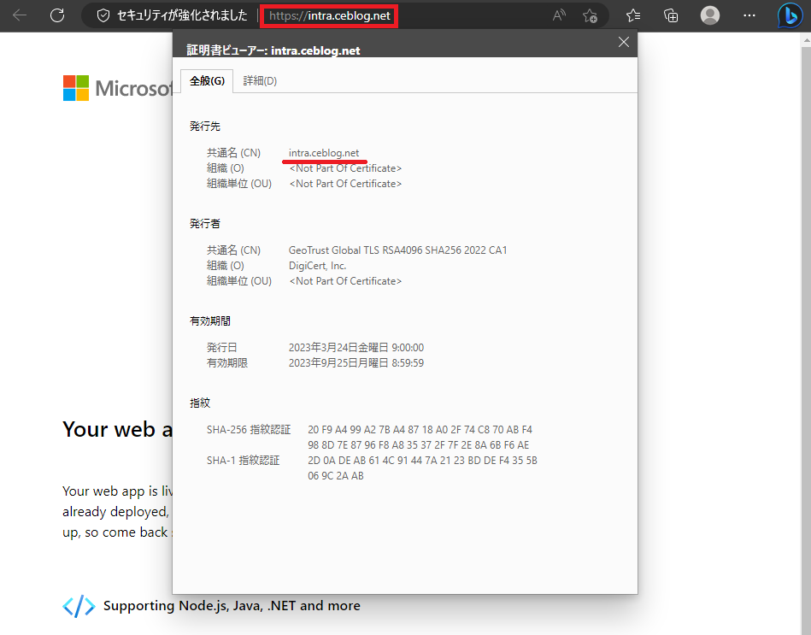The width and height of the screenshot is (811, 635).
Task: Close the certificate viewer dialog
Action: click(624, 42)
